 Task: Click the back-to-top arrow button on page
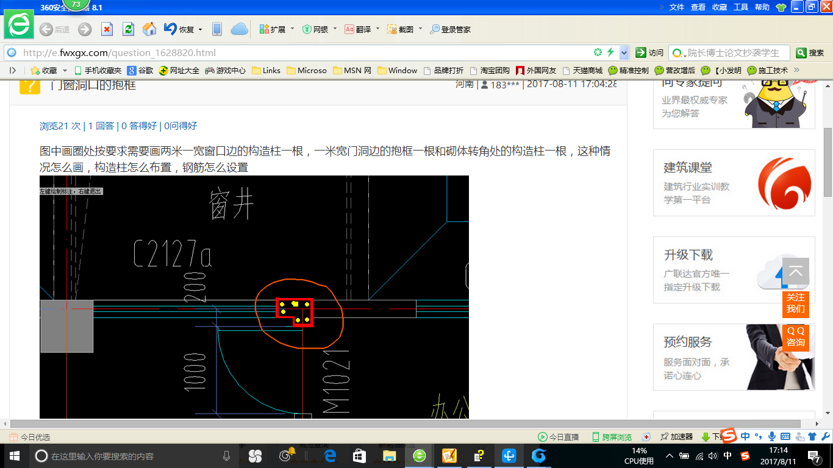[x=796, y=272]
